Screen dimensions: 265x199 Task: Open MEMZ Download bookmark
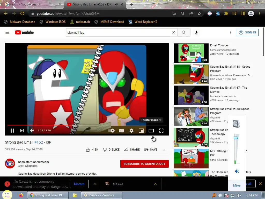[109, 22]
